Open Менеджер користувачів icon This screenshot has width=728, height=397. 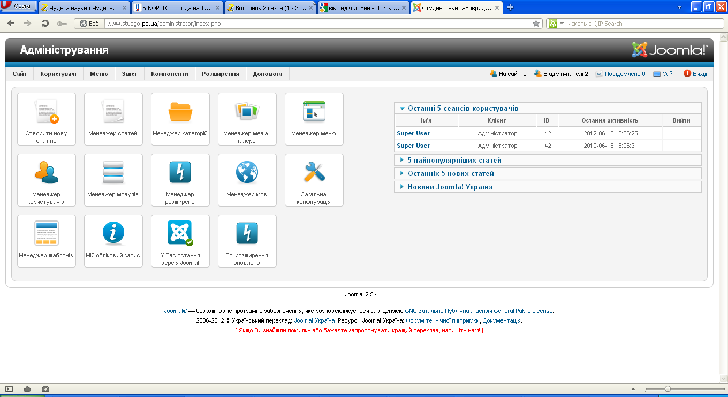point(47,180)
